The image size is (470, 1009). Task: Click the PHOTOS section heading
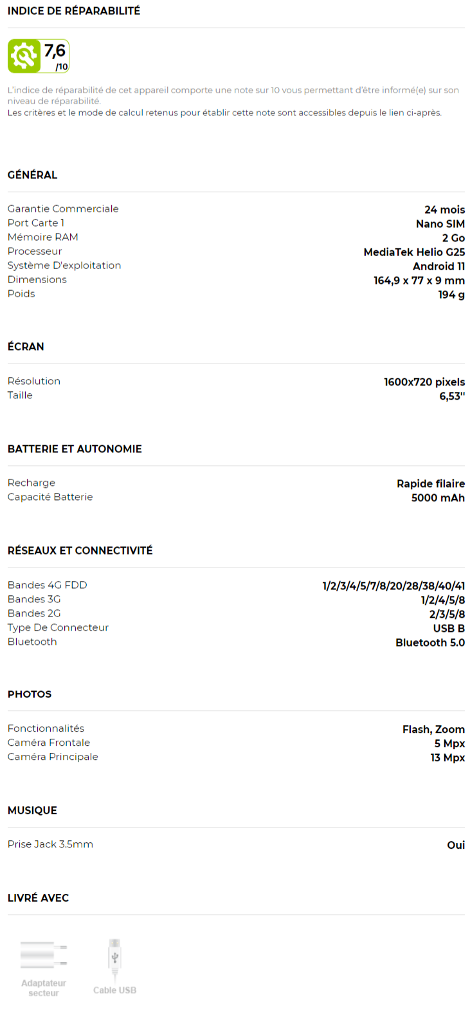(30, 694)
